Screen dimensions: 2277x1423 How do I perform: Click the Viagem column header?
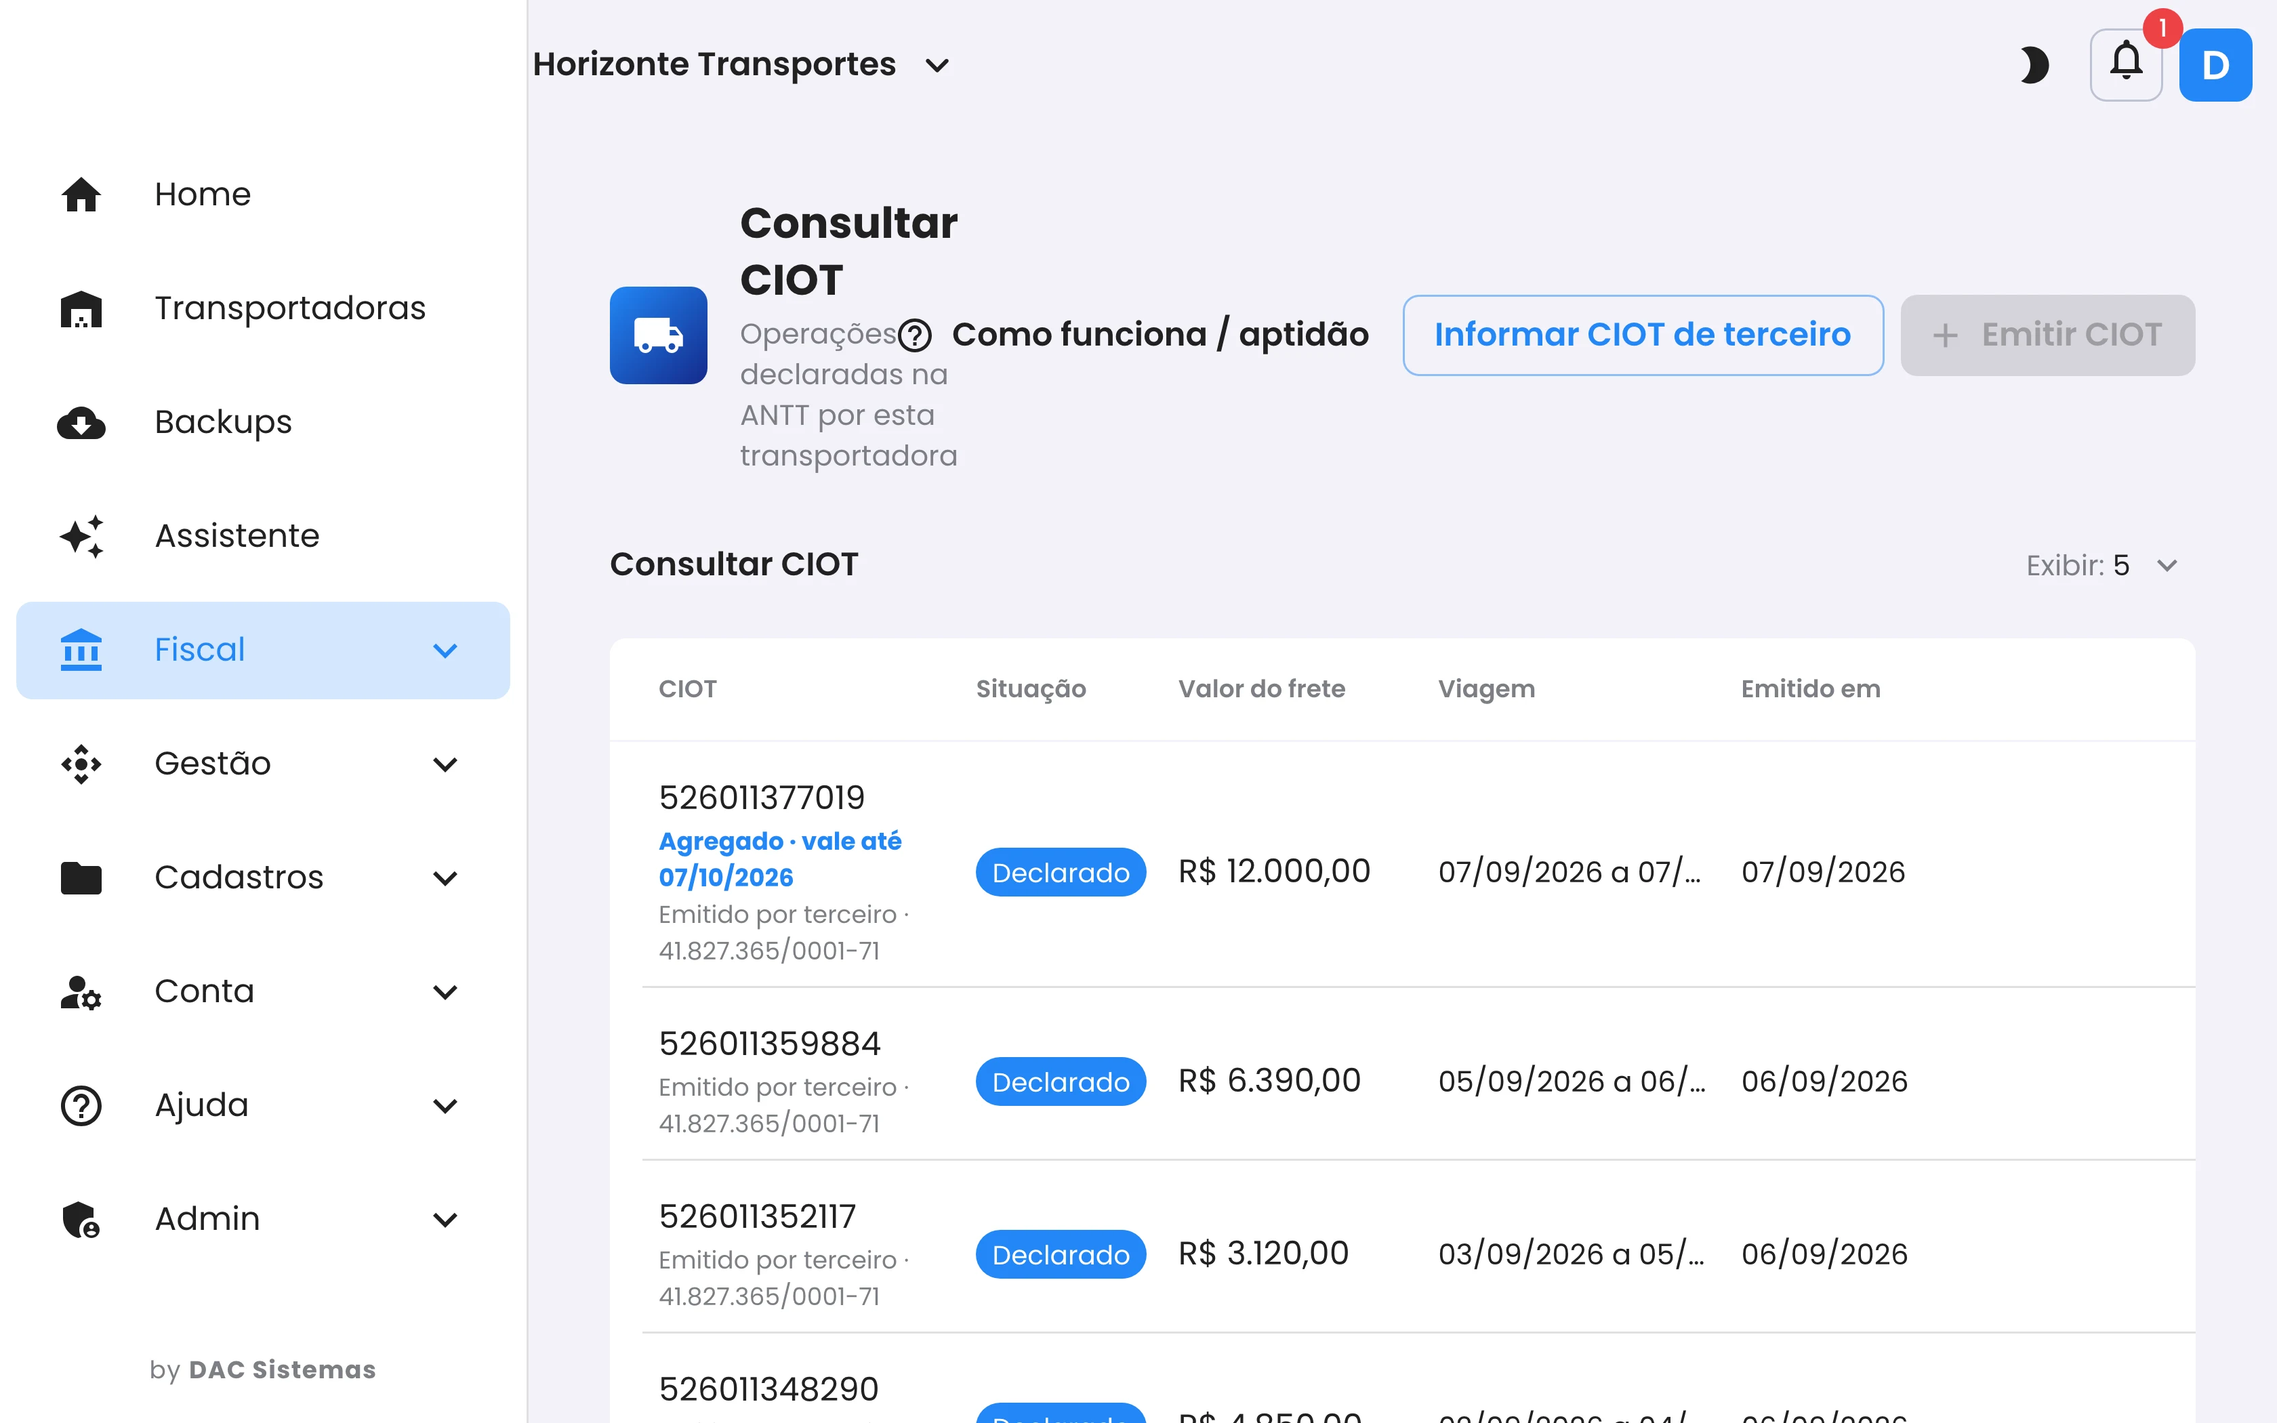coord(1487,689)
